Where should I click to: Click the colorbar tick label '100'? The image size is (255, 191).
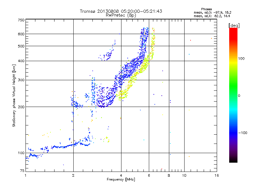coord(241,59)
